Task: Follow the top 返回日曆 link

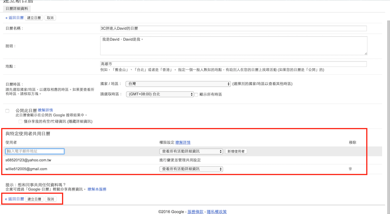Action: coord(15,18)
